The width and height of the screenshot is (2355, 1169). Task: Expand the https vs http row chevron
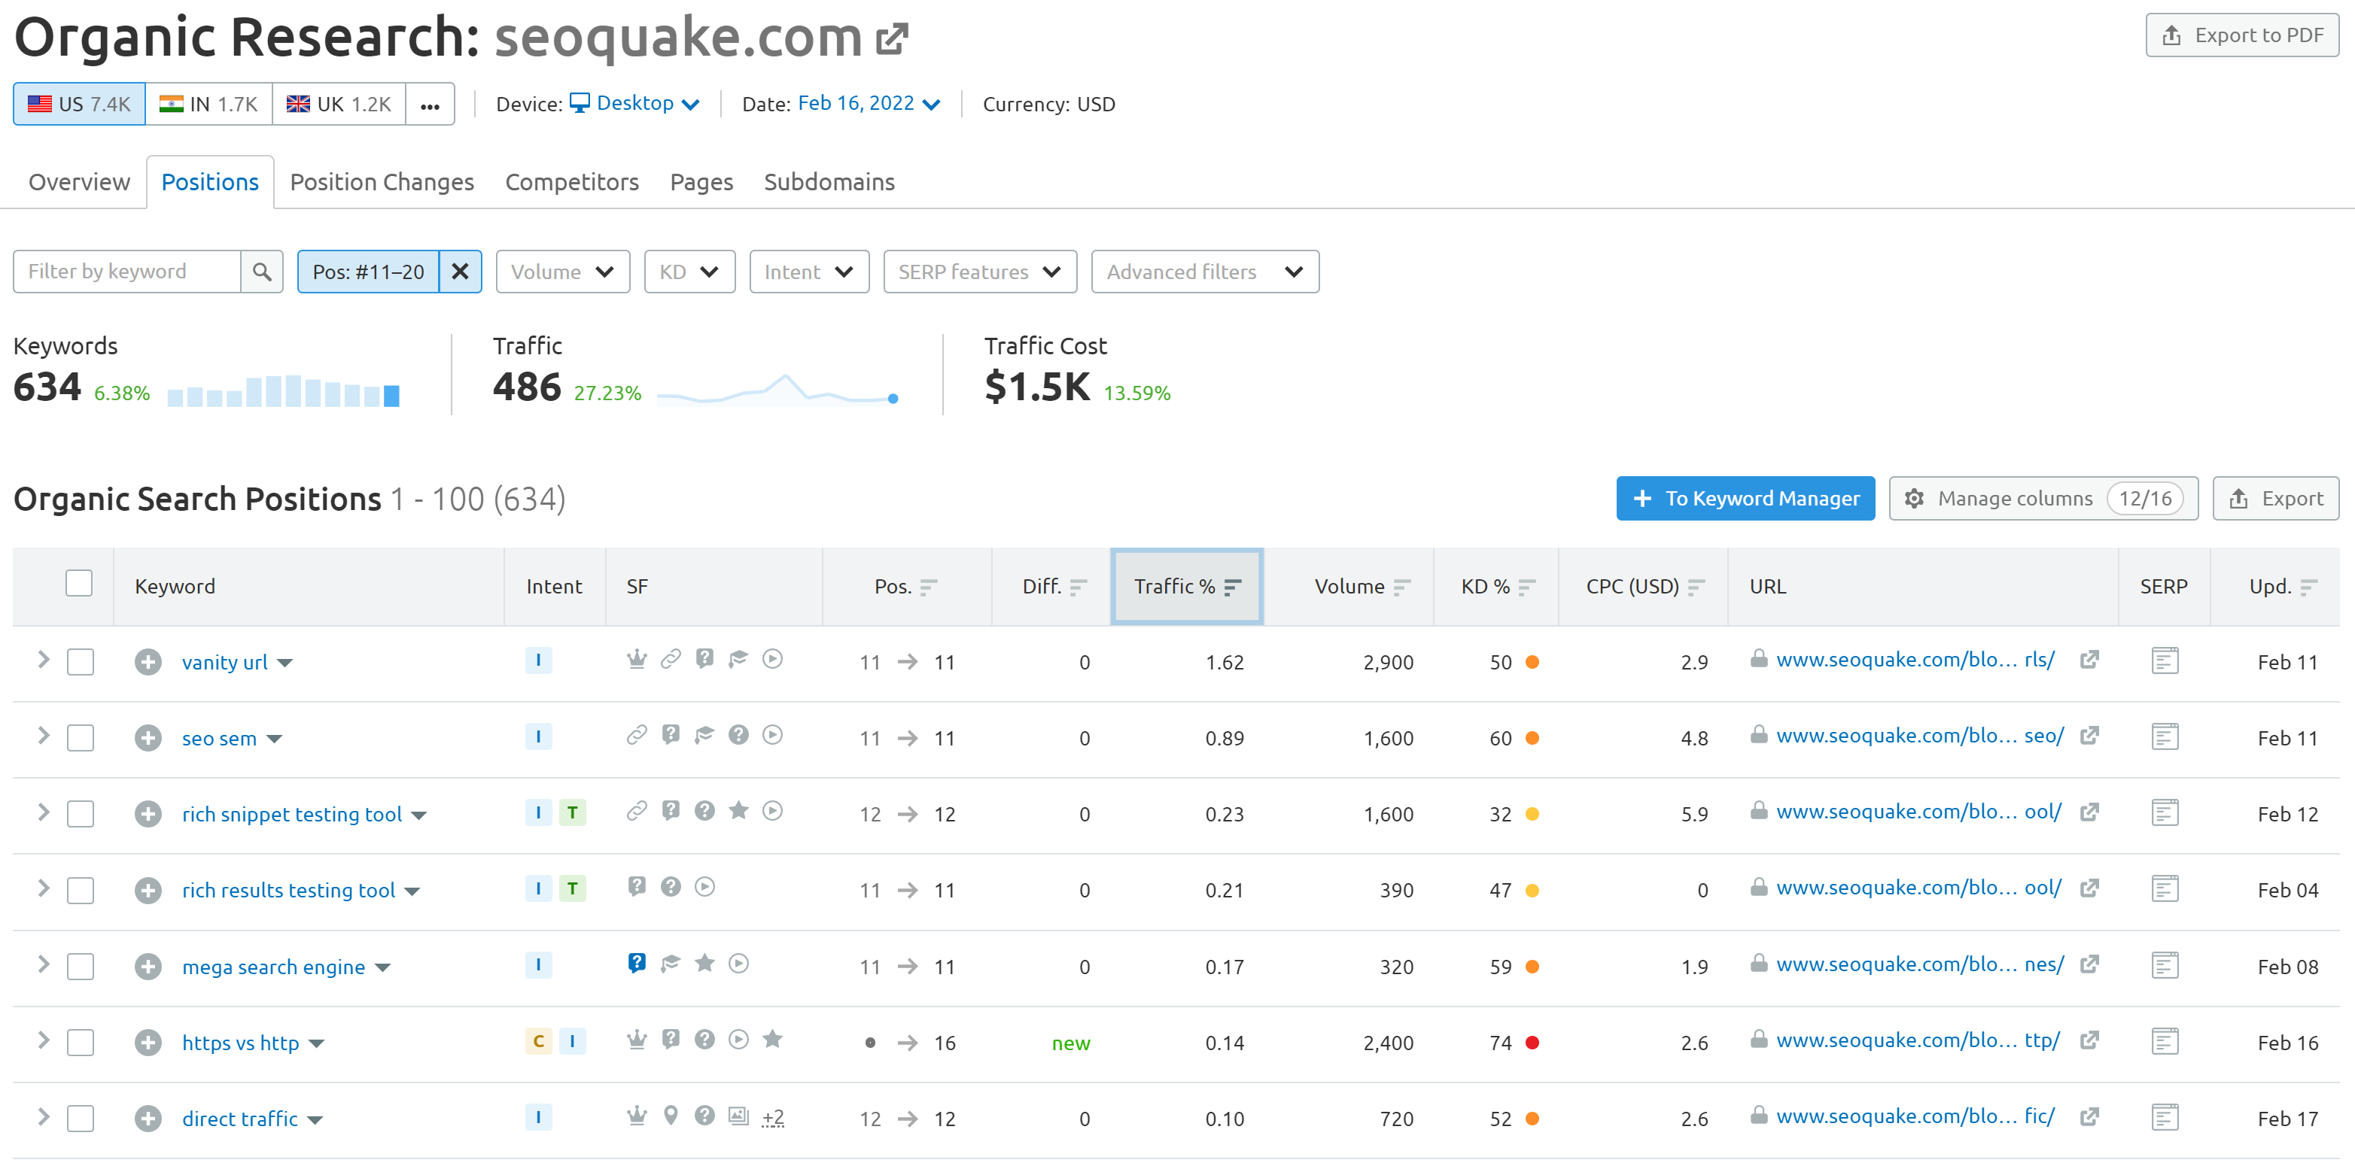point(42,1040)
